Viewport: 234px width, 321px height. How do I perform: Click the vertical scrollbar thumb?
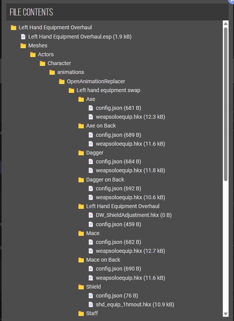pyautogui.click(x=226, y=104)
